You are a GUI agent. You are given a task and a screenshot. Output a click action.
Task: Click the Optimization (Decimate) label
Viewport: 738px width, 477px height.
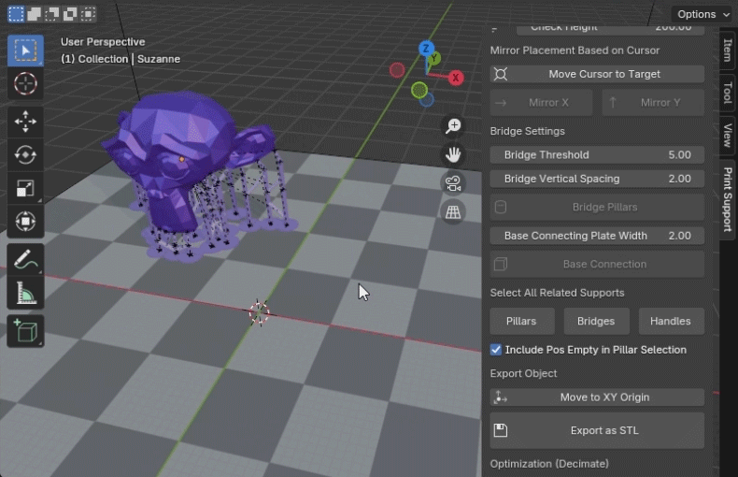(549, 464)
